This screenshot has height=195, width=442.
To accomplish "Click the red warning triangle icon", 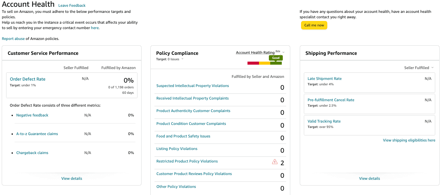I will (275, 162).
